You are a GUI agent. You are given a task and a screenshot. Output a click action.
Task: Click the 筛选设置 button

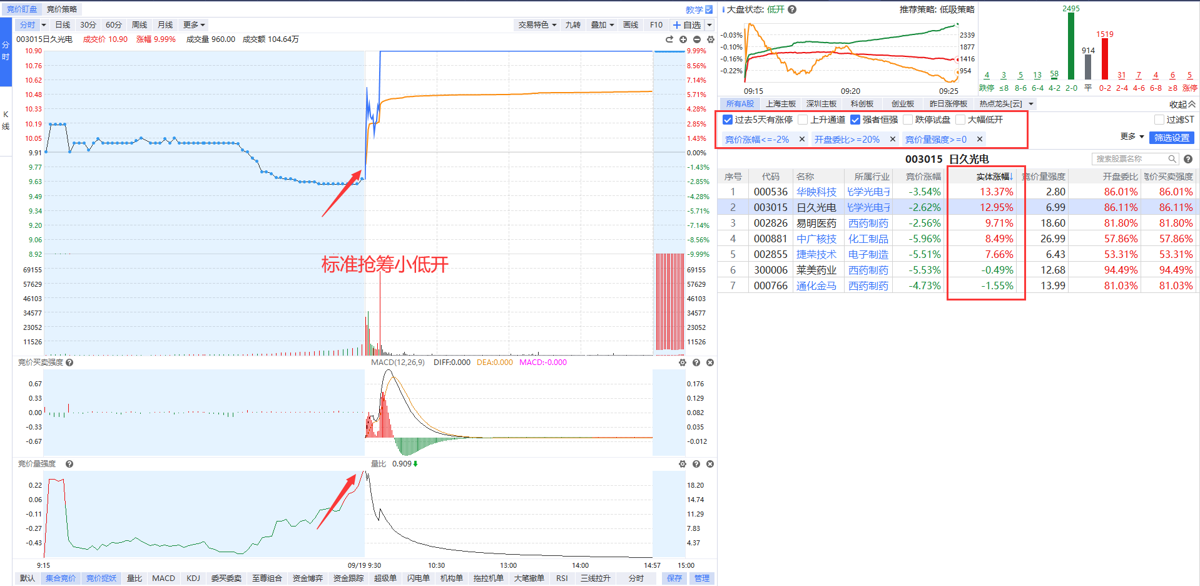[x=1171, y=138]
